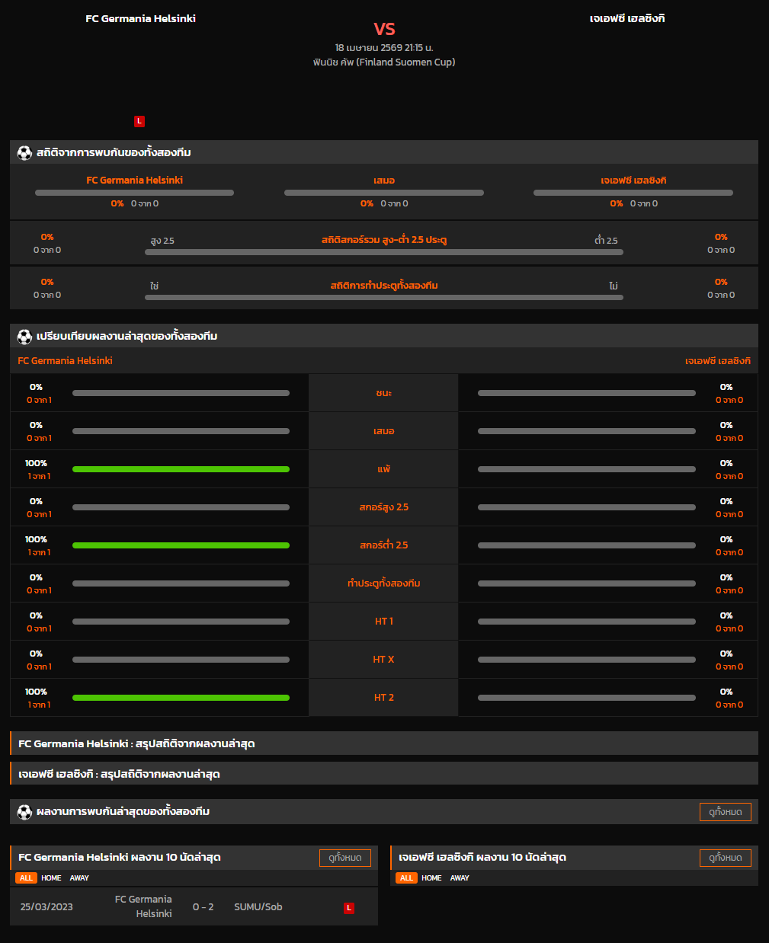
Task: Expand FC Germania Helsinki สรุปสถิติจากผลงานล่าสุด section
Action: pos(383,743)
